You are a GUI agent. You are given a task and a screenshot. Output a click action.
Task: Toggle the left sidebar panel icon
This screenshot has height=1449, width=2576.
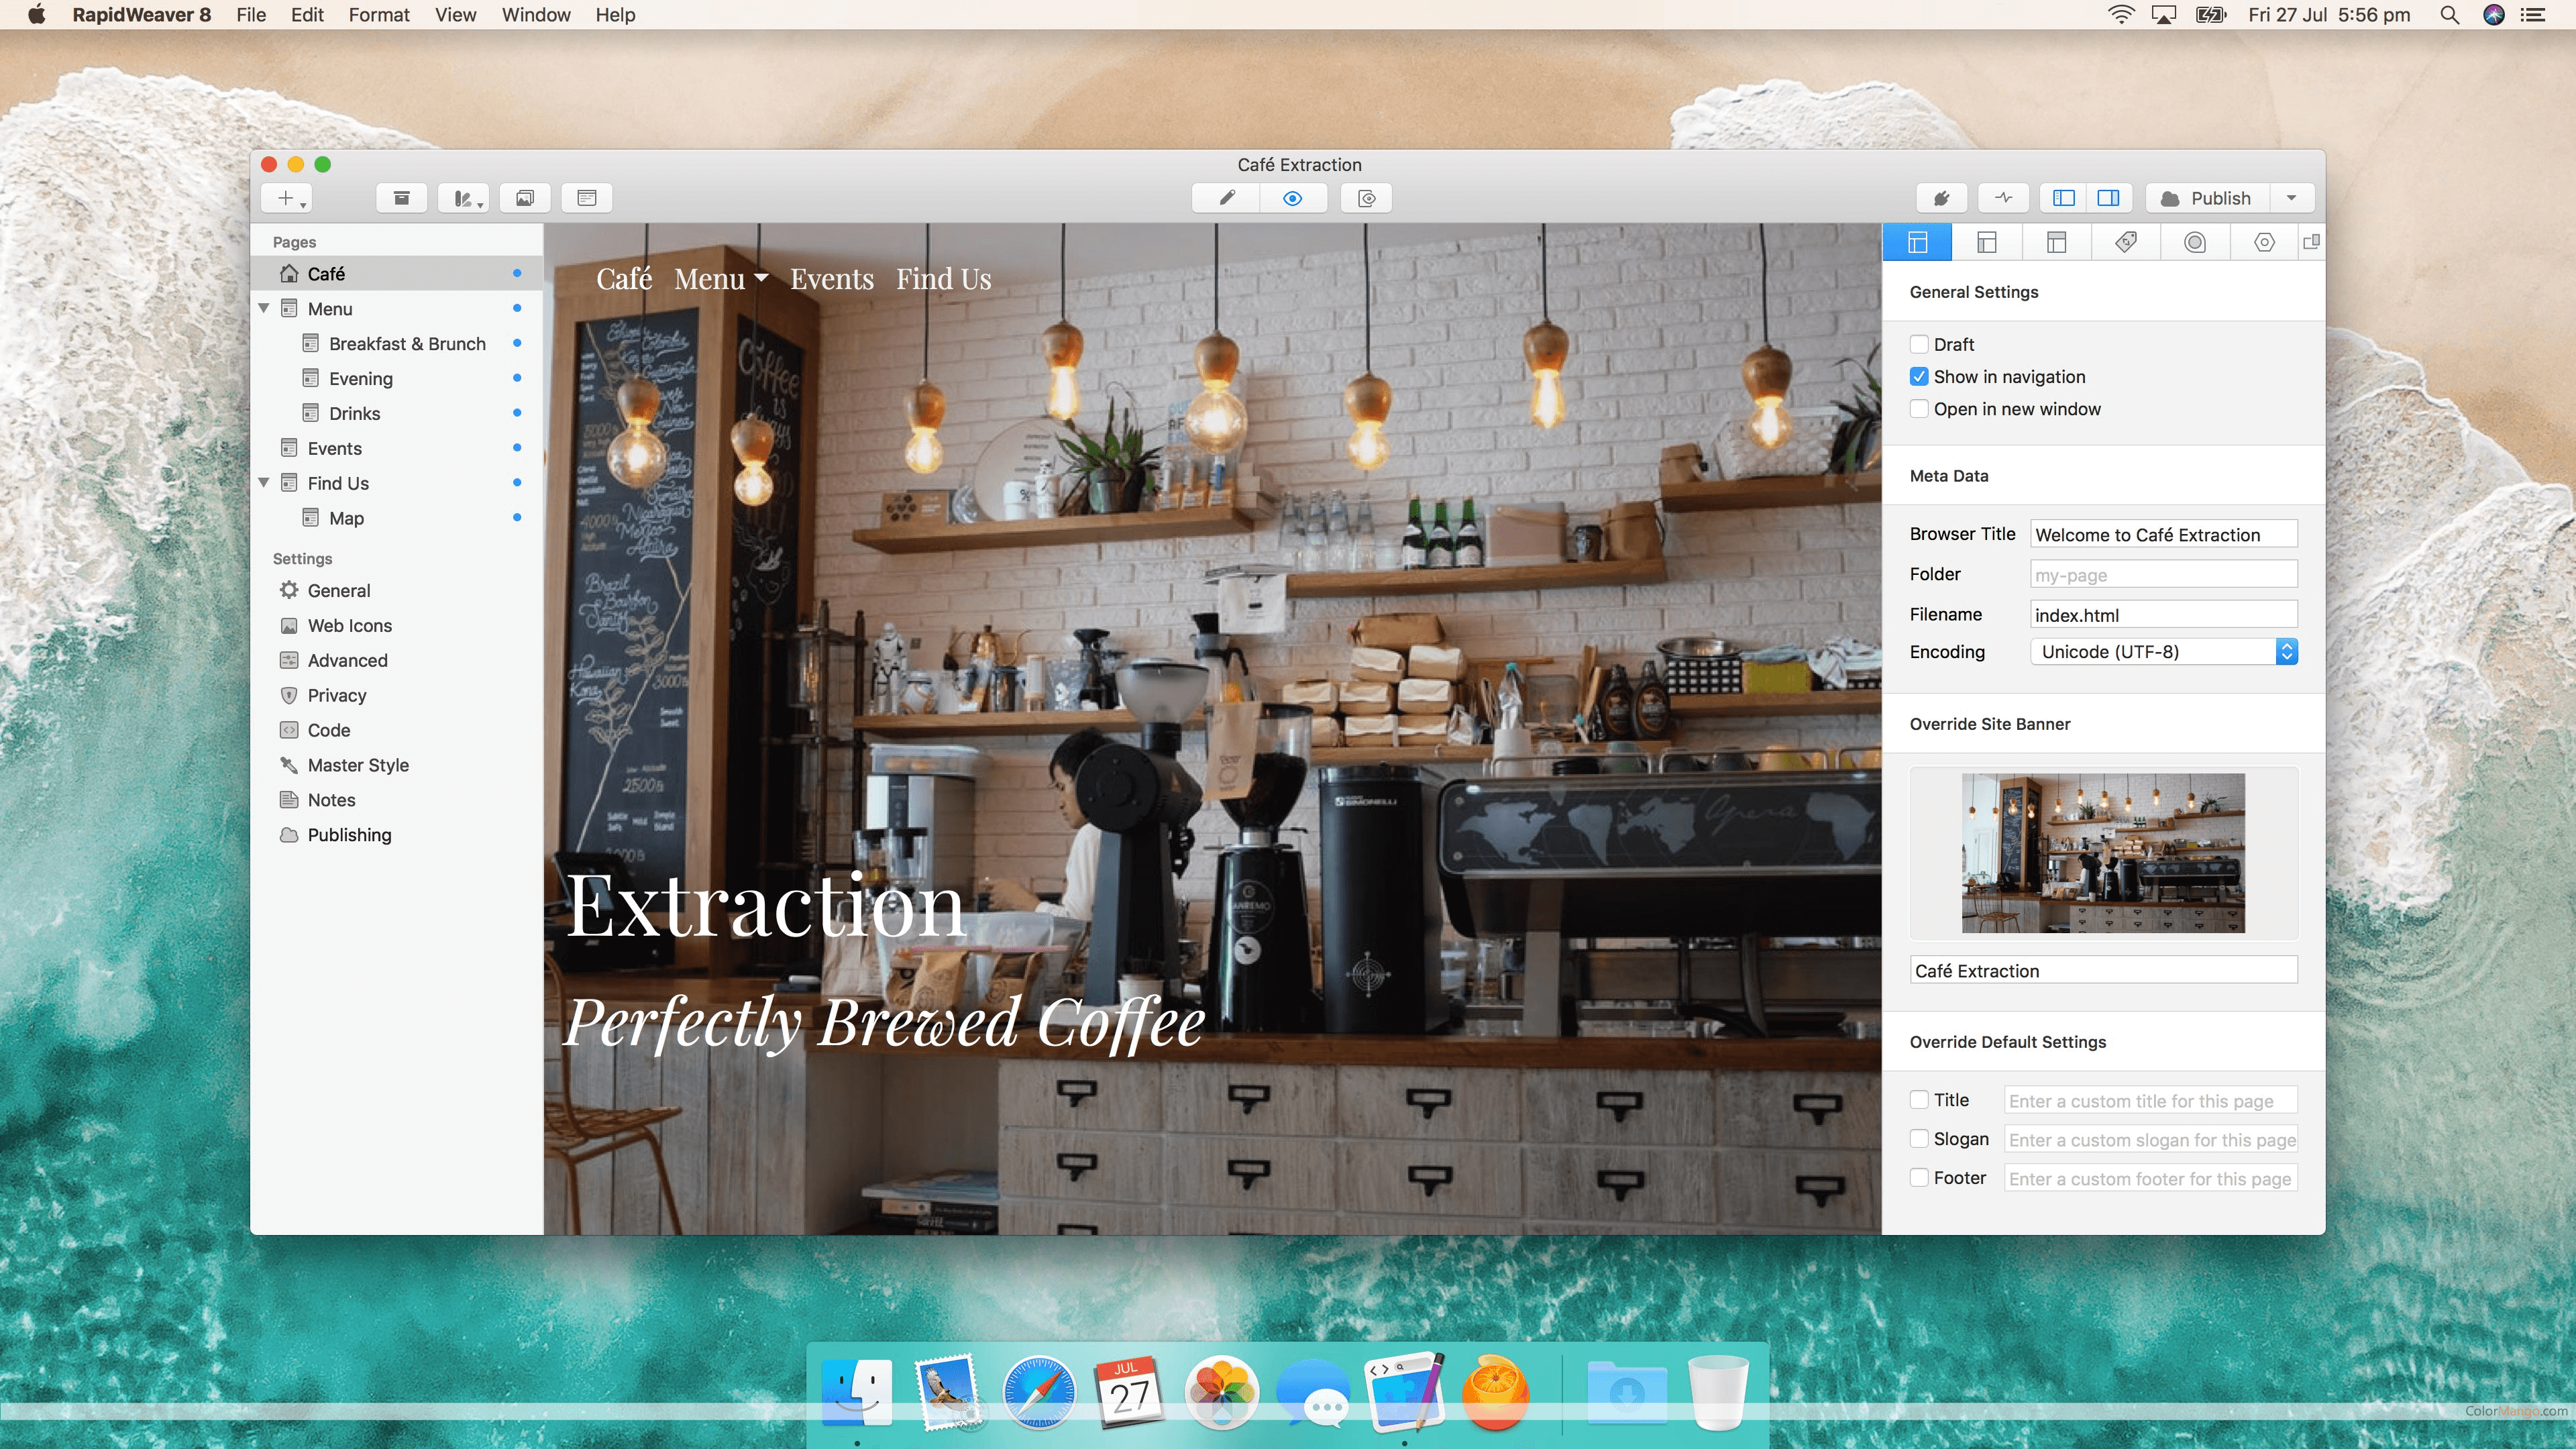click(2063, 198)
